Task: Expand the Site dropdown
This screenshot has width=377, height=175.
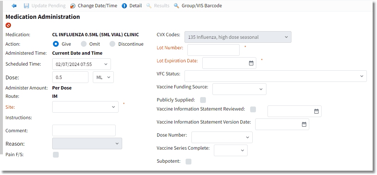Action: click(x=85, y=107)
